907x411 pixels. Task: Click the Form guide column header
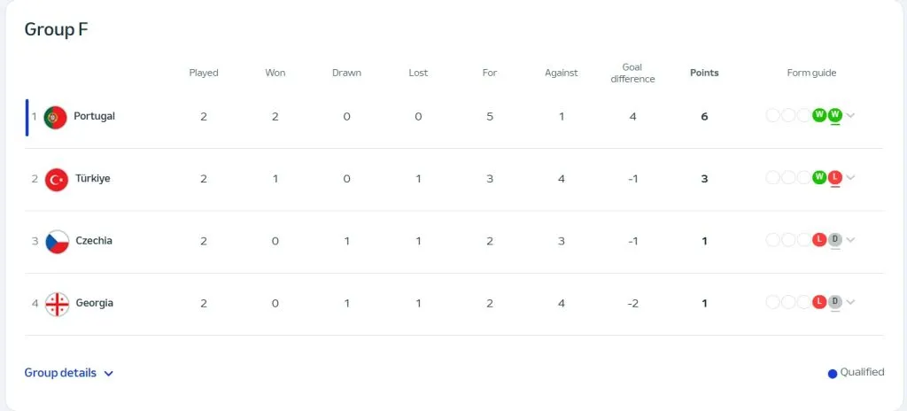[811, 73]
